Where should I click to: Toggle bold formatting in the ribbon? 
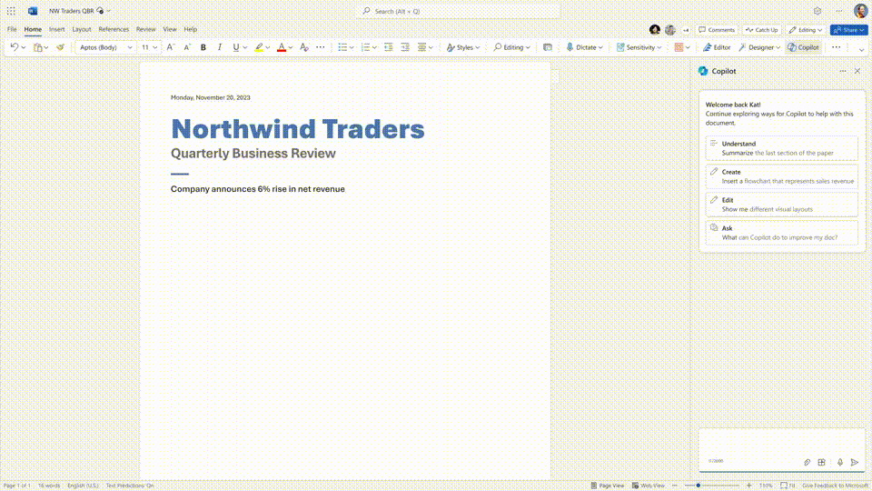[203, 47]
